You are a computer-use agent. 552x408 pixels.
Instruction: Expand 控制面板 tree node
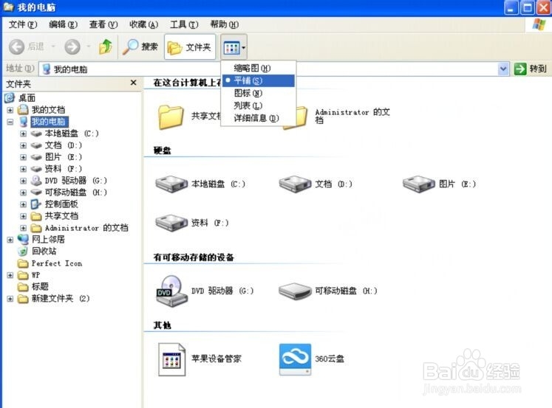(23, 204)
